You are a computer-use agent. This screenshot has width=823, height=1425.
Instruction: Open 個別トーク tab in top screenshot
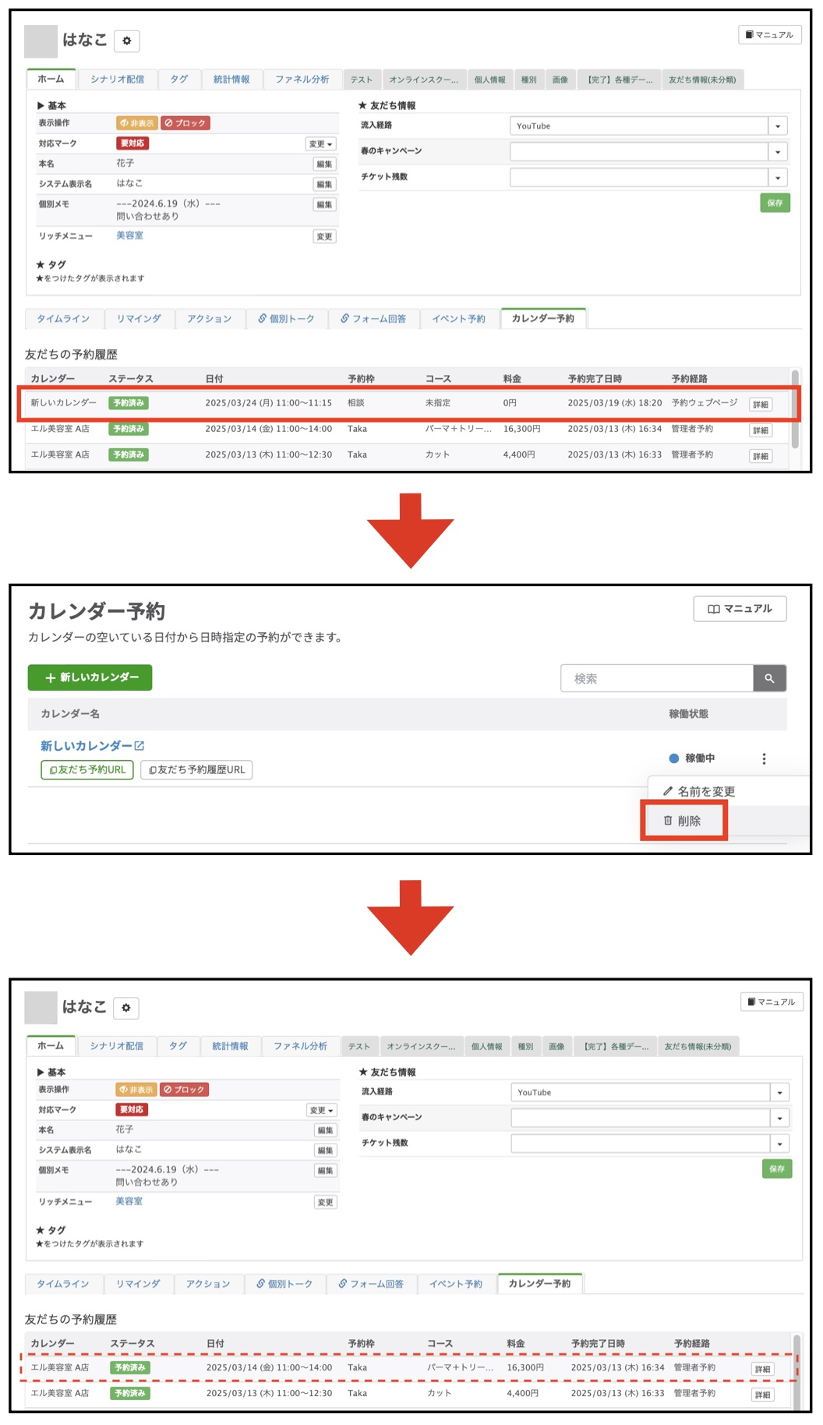pos(286,319)
